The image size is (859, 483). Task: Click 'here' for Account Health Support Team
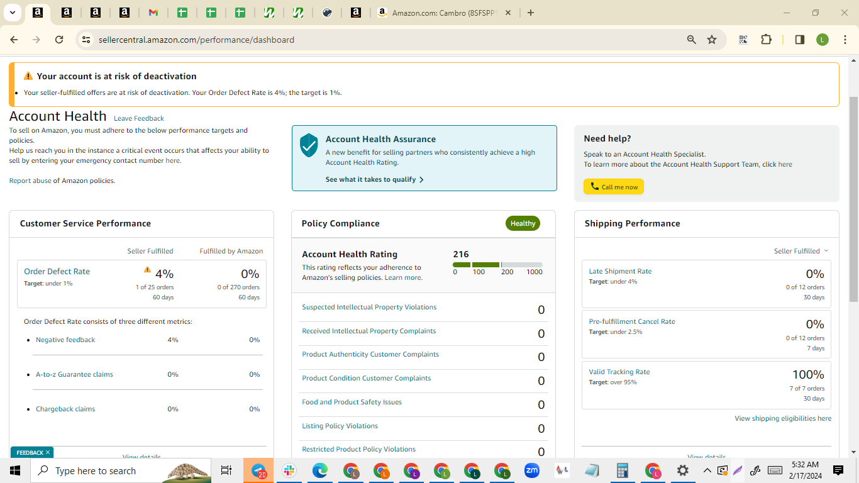click(785, 164)
